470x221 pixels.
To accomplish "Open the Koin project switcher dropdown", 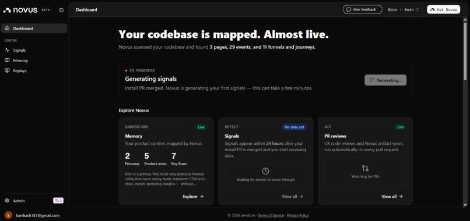I will tap(412, 9).
